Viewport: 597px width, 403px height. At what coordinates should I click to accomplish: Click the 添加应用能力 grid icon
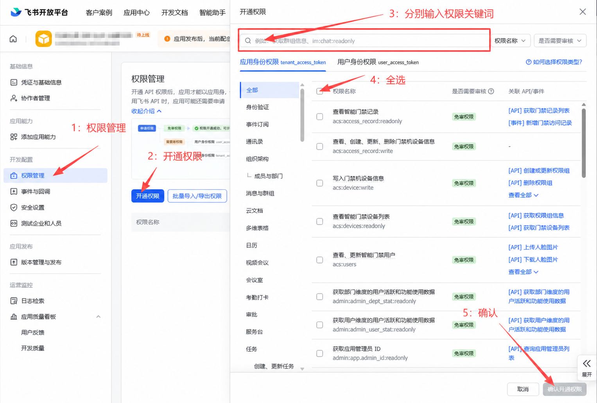click(14, 137)
